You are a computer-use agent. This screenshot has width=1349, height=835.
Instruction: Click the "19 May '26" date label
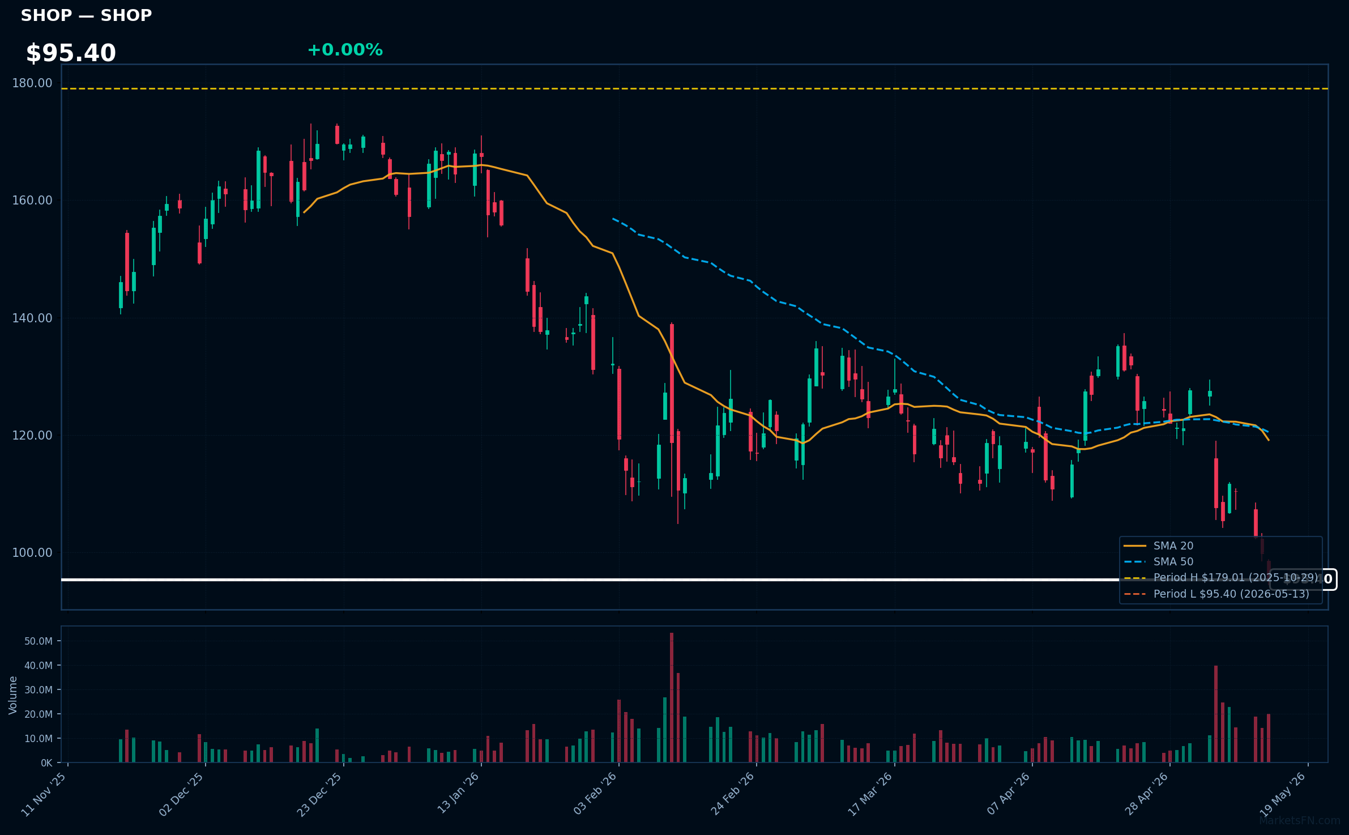pos(1283,794)
